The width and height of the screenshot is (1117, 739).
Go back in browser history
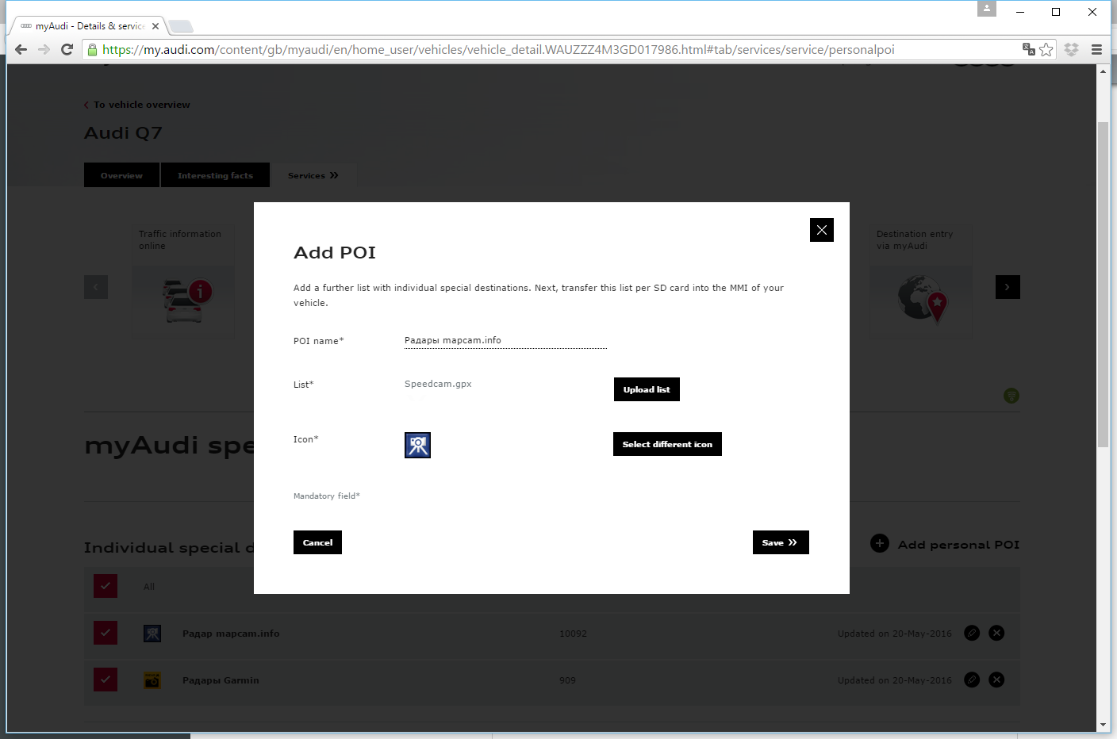(x=21, y=49)
